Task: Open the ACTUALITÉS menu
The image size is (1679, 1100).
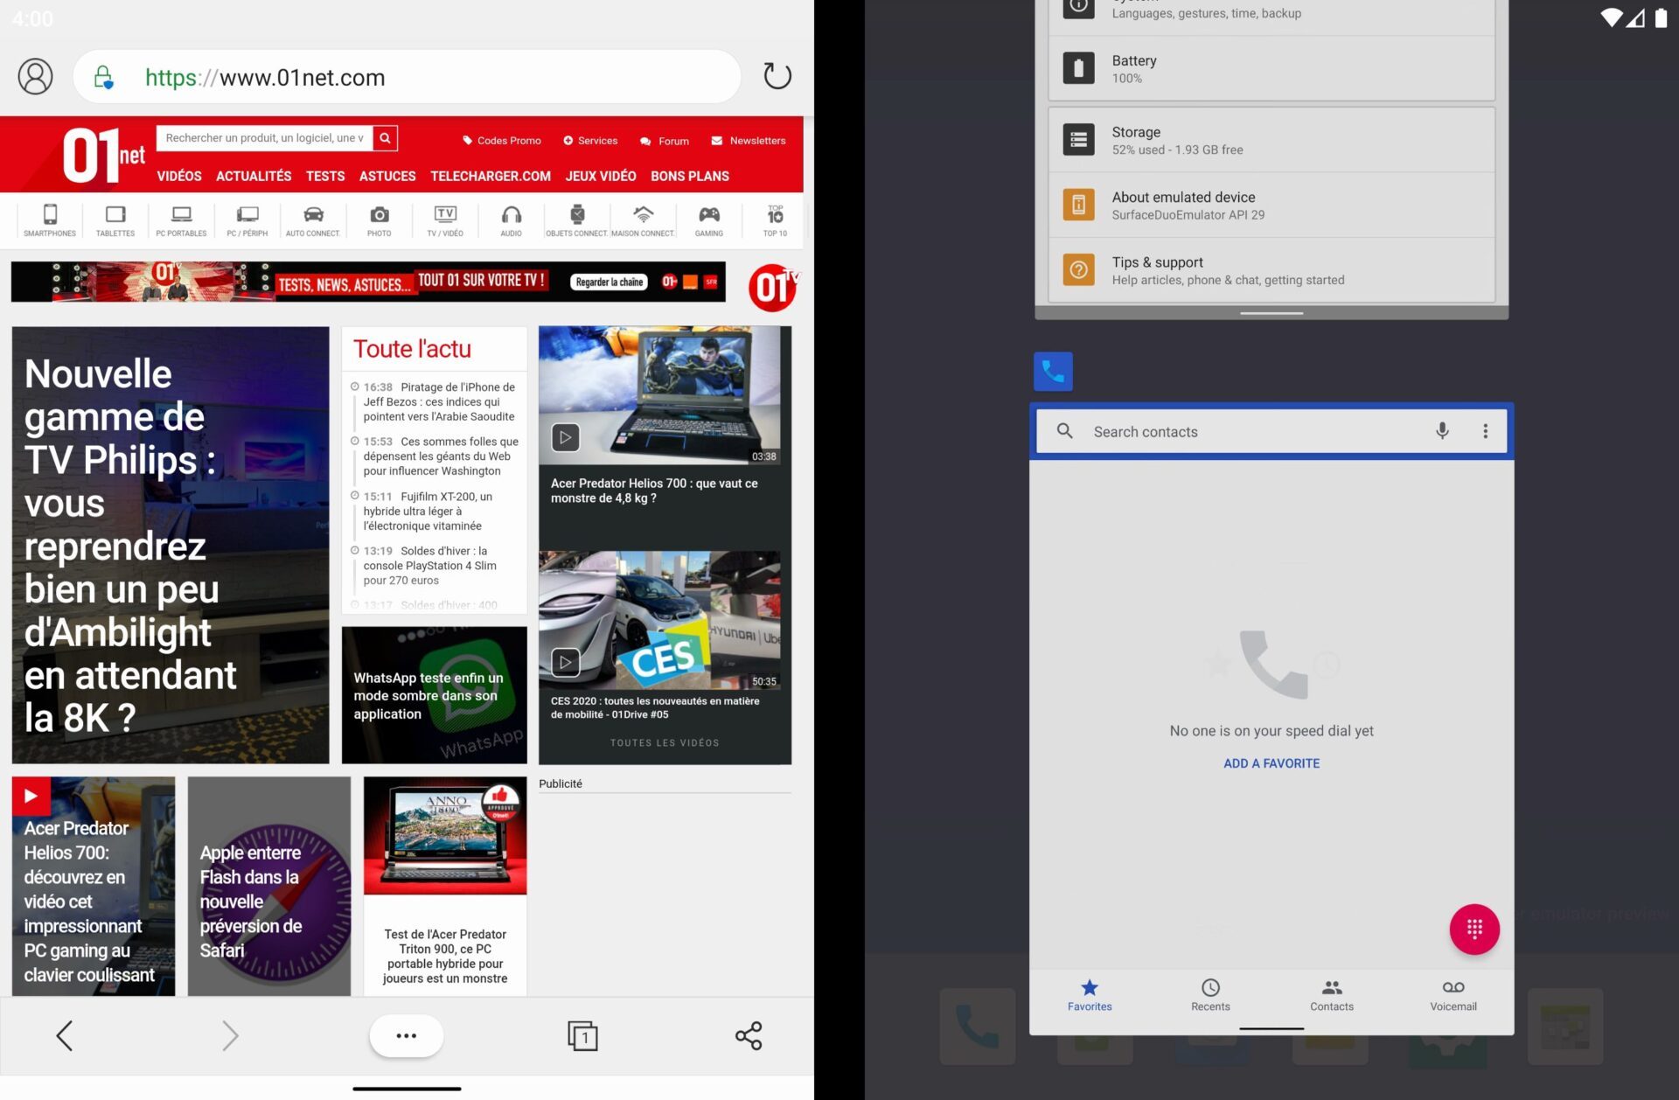Action: coord(254,176)
